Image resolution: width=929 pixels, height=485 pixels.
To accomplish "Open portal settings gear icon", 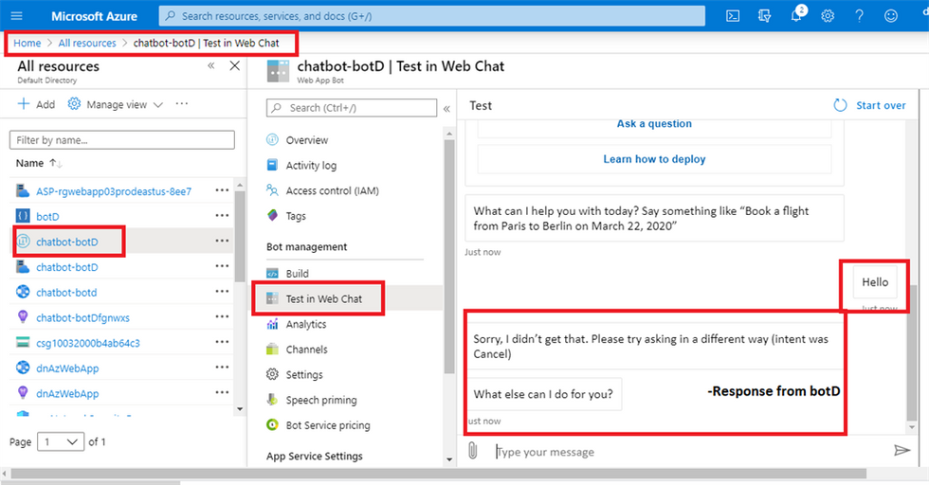I will [x=828, y=16].
